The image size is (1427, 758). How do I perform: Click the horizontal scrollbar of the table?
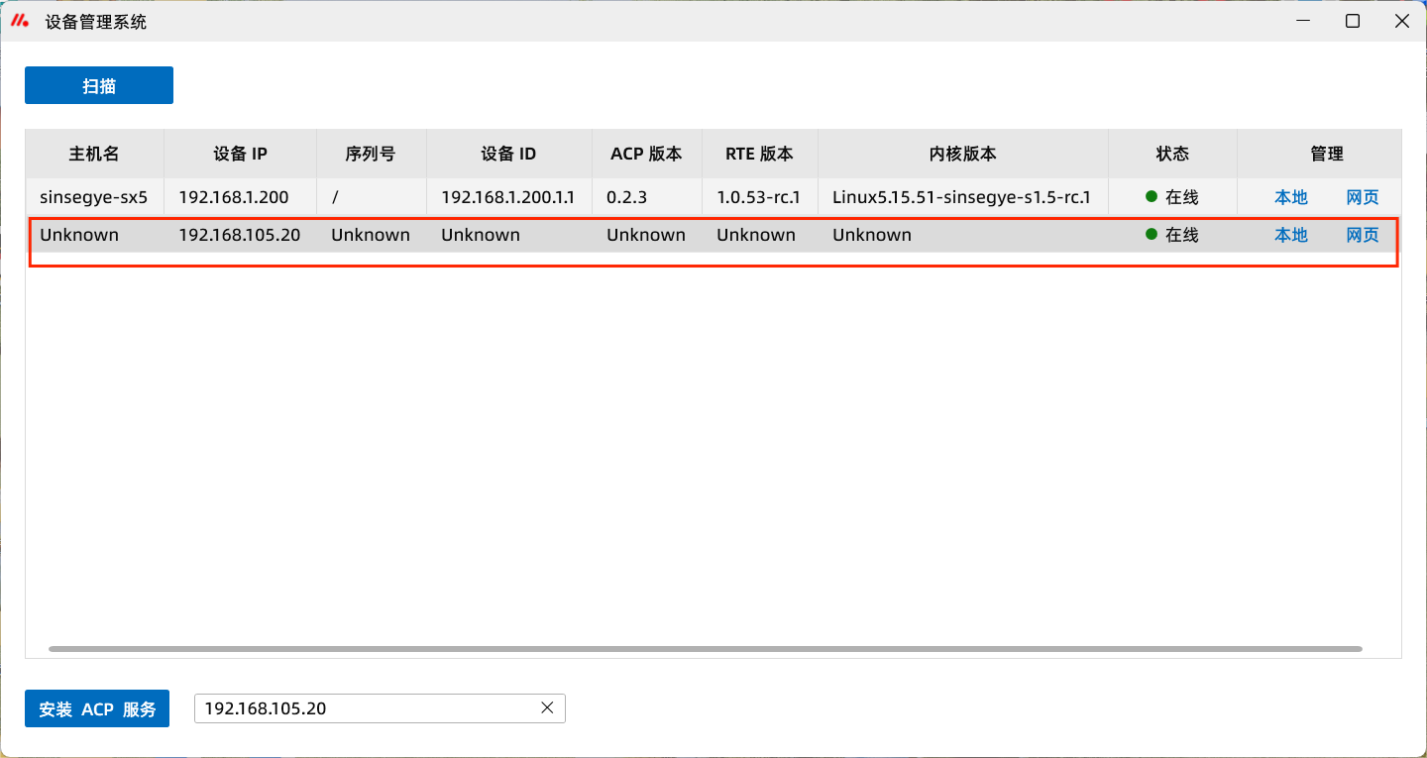pyautogui.click(x=705, y=649)
